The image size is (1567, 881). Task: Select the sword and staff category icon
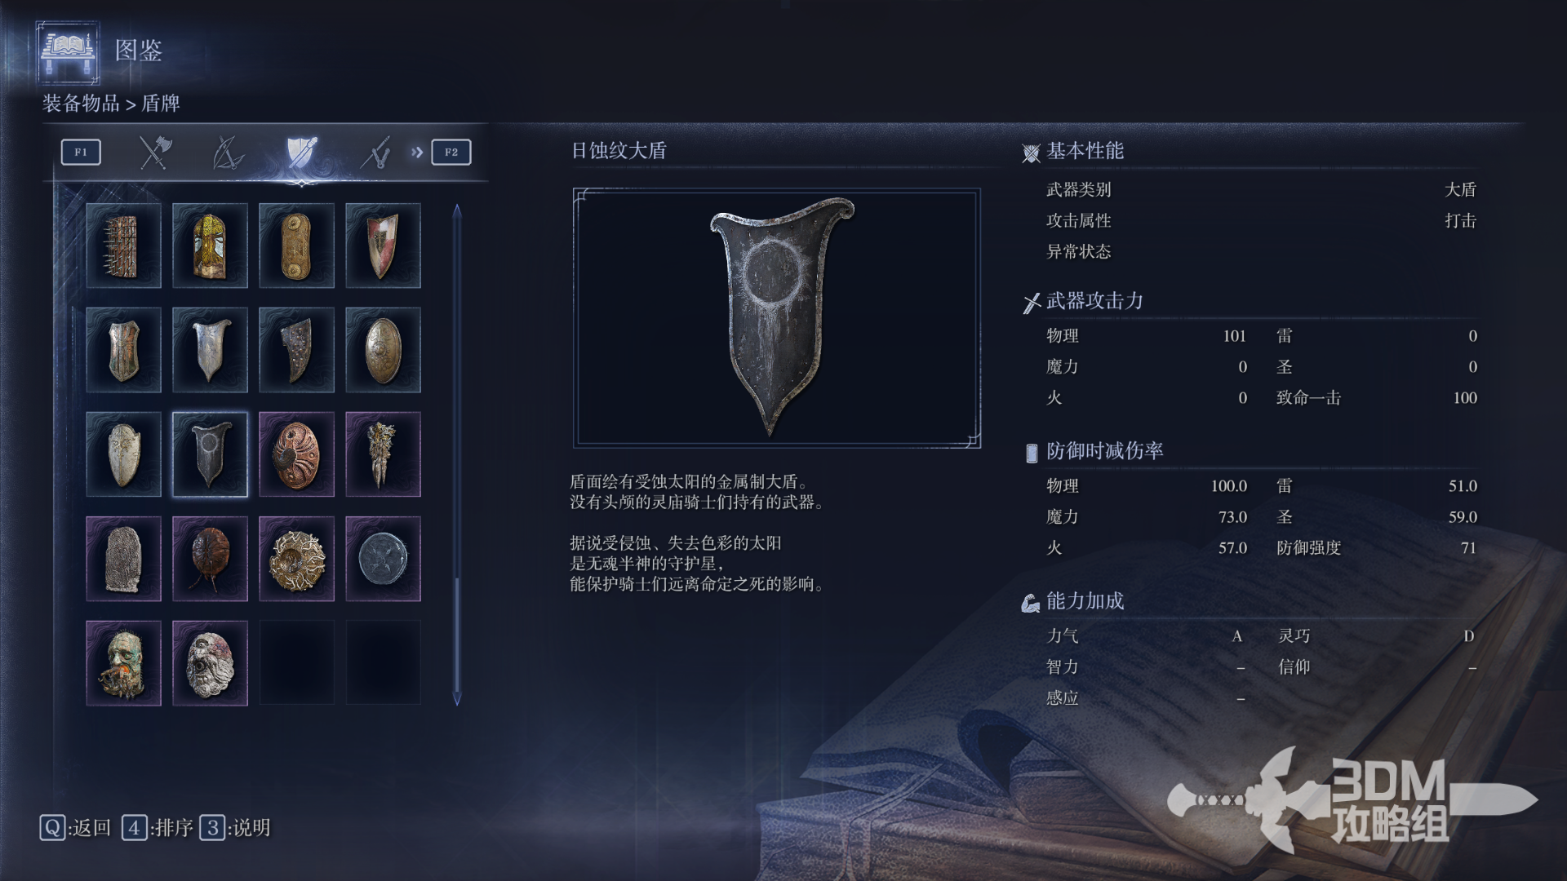tap(375, 153)
